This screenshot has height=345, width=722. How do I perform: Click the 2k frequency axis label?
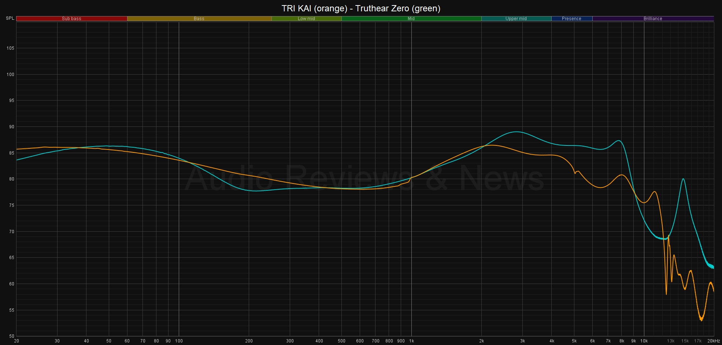click(481, 341)
